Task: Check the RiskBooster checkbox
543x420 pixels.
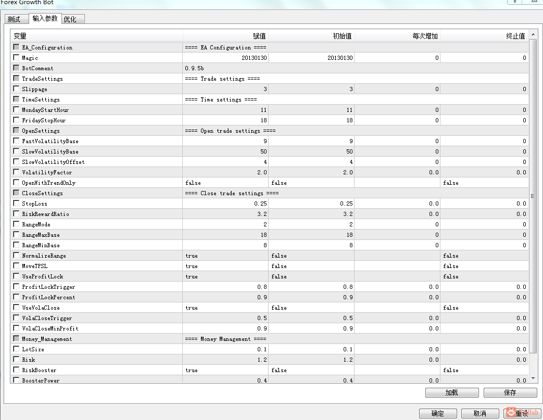Action: pos(16,370)
